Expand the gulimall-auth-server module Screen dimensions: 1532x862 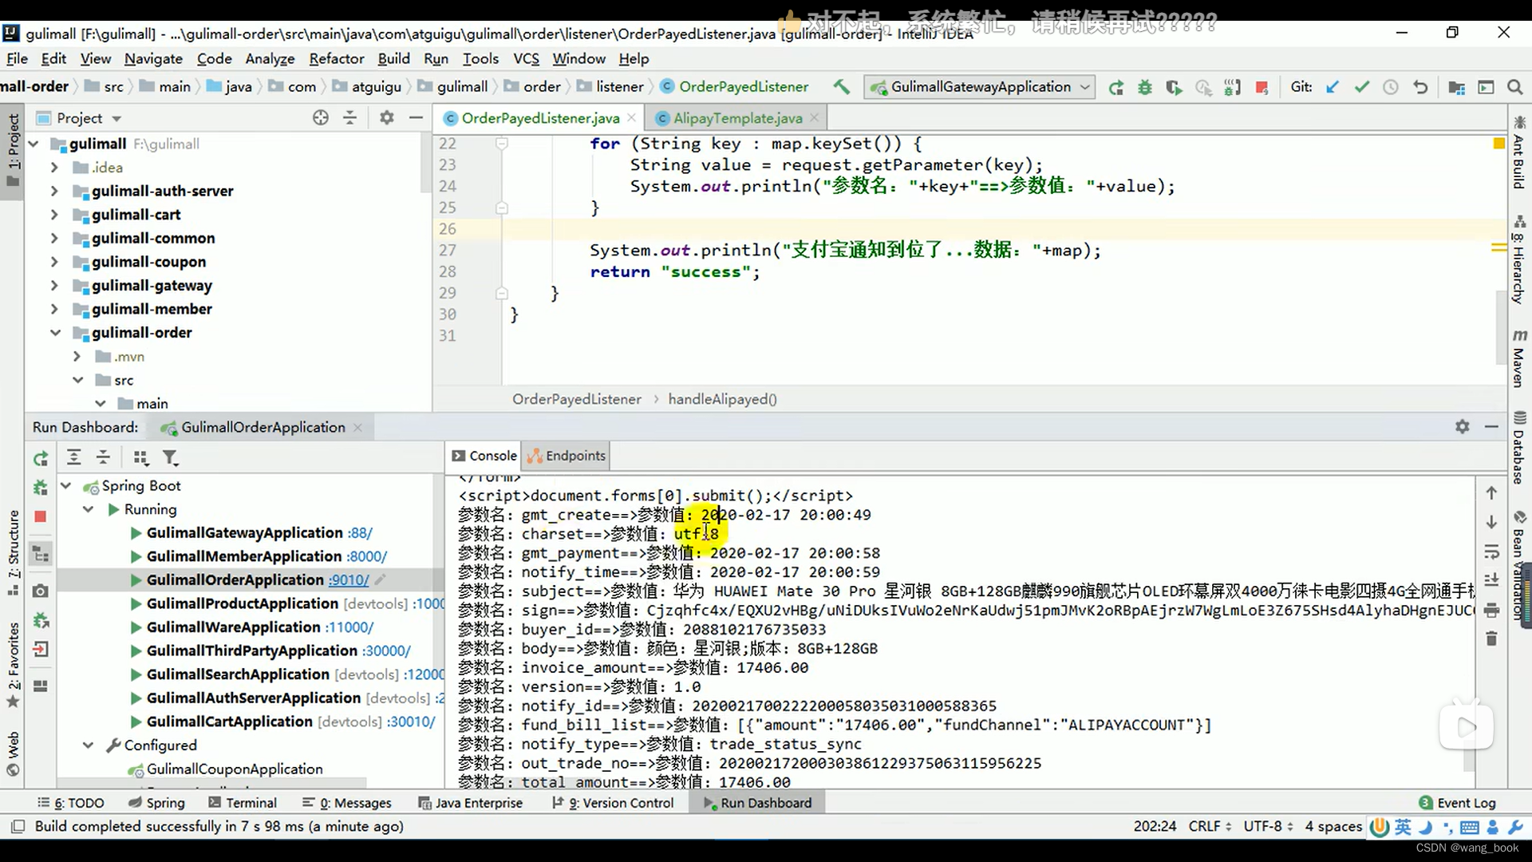click(54, 192)
